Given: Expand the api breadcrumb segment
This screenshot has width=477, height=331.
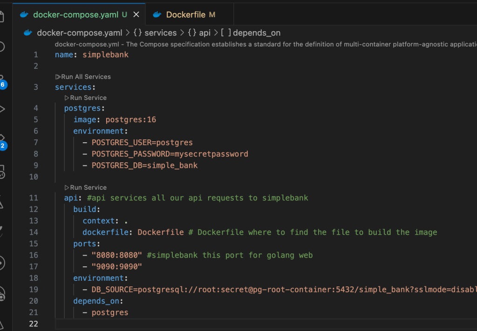Looking at the screenshot, I should (x=204, y=33).
